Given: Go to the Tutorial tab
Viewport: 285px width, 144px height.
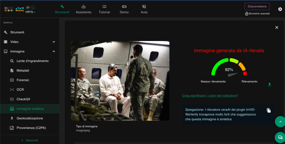Looking at the screenshot, I should 104,9.
